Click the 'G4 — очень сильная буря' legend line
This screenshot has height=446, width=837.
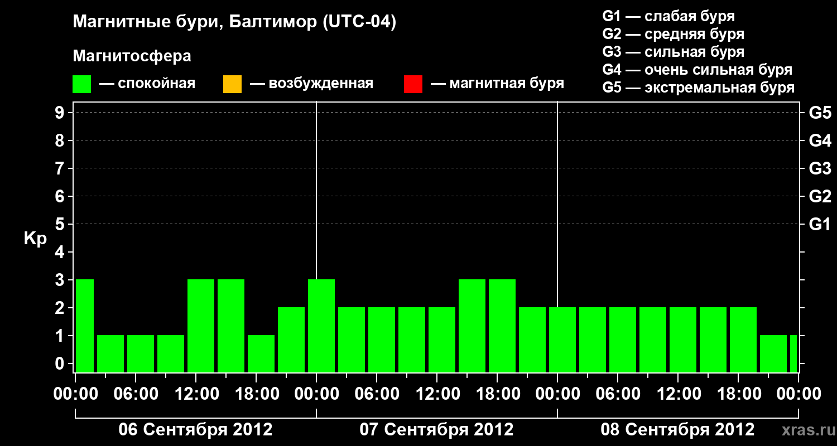tap(697, 70)
